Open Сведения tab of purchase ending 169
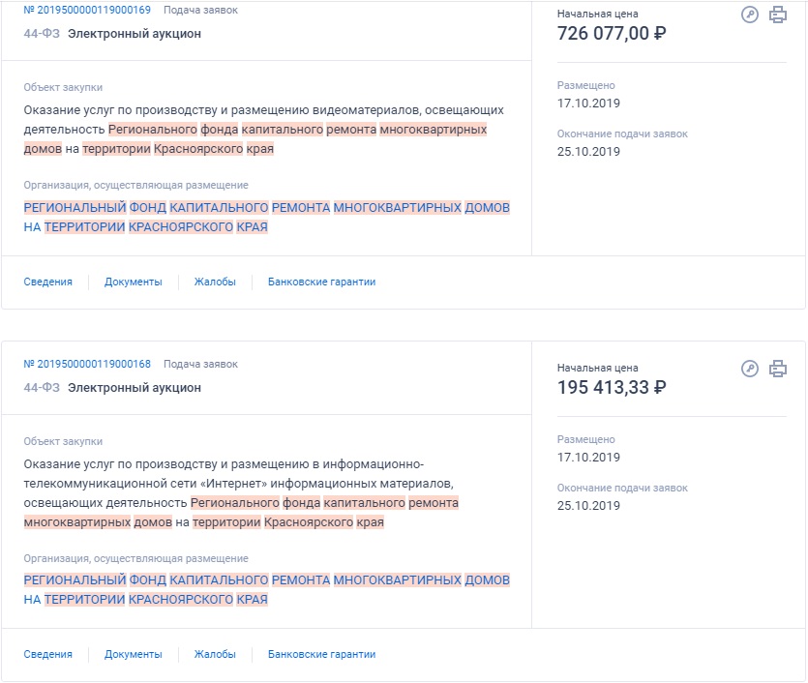Viewport: 808px width, 683px height. pos(47,282)
